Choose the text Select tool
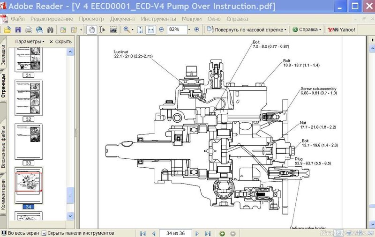375x237 pixels. 102,30
